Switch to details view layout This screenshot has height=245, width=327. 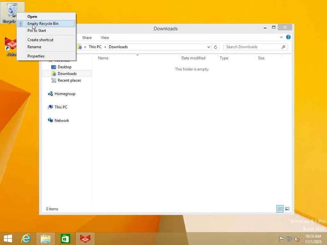pyautogui.click(x=280, y=209)
